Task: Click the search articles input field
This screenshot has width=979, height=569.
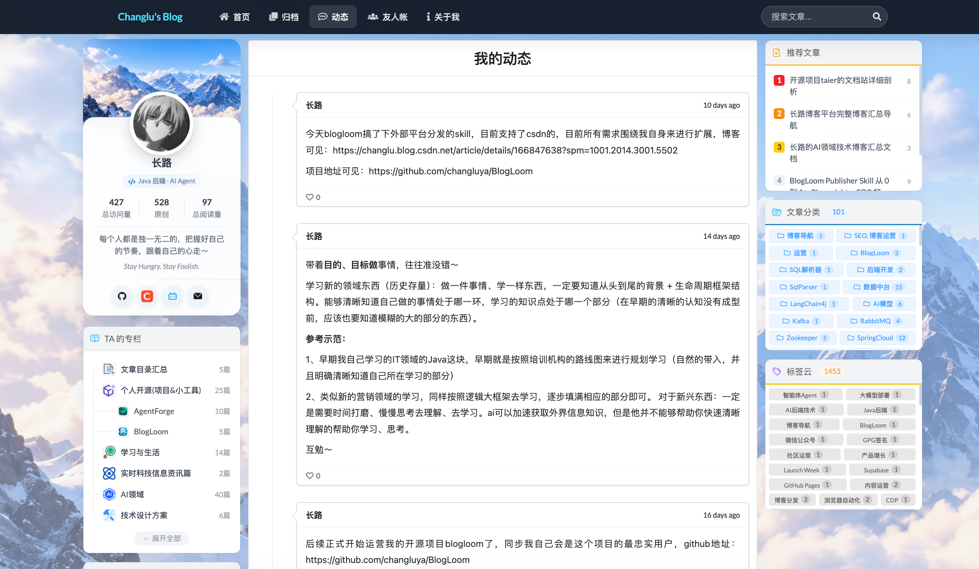Action: coord(818,16)
